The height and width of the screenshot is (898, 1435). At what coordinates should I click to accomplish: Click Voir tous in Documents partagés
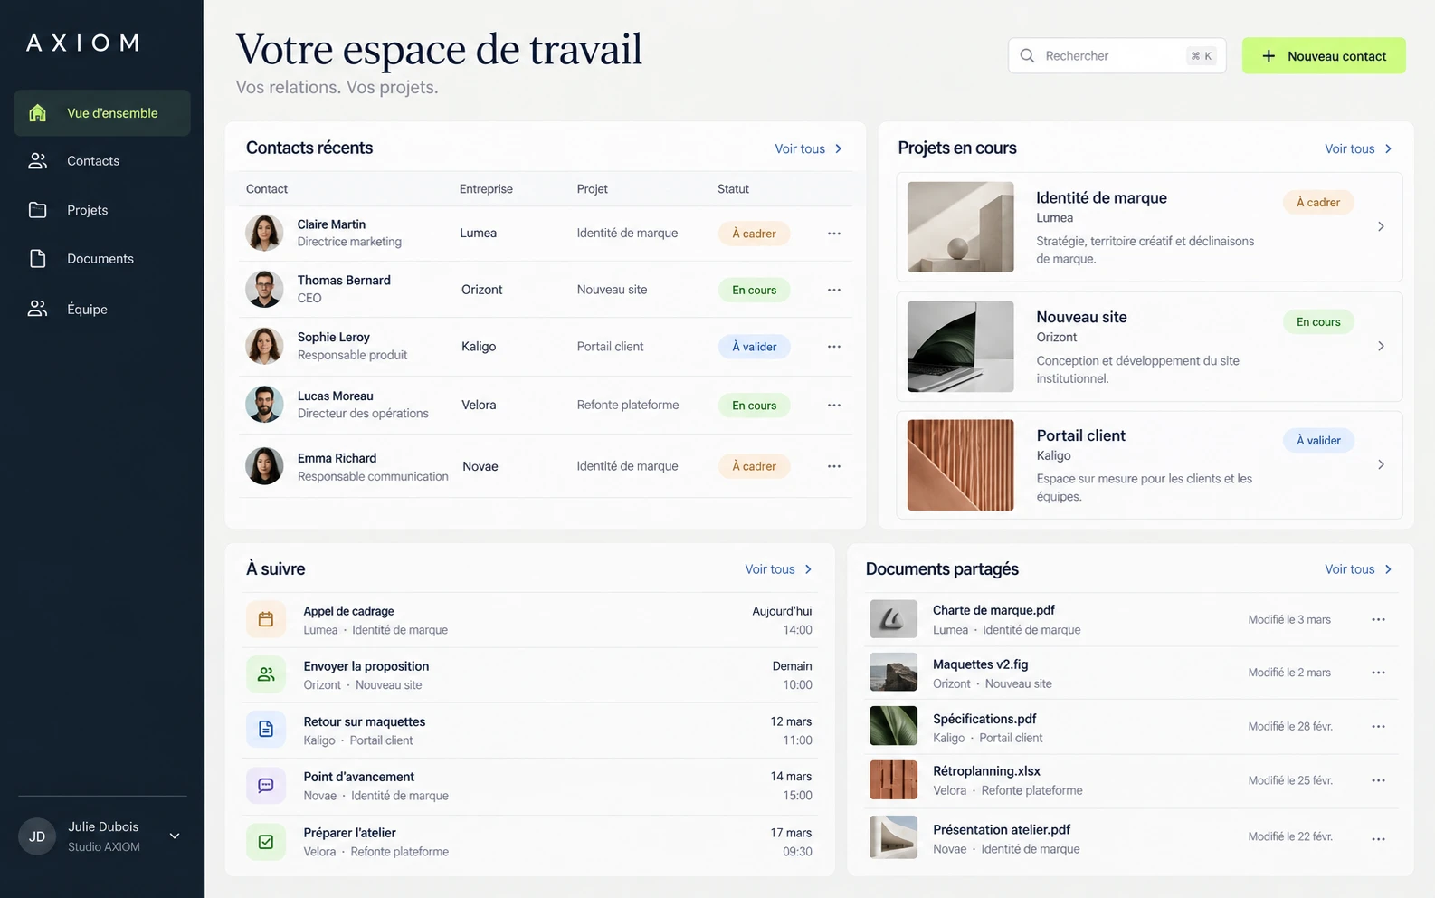1358,569
